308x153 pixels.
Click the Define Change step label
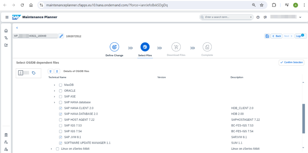(x=114, y=55)
